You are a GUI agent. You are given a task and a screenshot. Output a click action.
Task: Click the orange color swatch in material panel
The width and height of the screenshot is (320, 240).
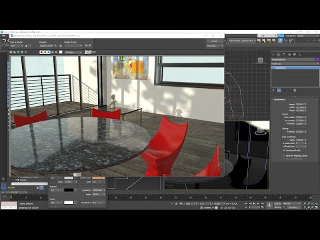click(99, 178)
